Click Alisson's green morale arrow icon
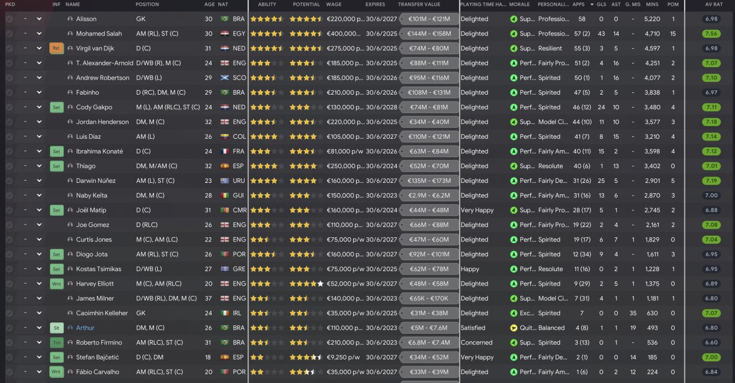 [513, 19]
